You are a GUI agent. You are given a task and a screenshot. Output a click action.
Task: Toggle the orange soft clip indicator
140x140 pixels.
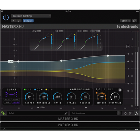(97, 93)
